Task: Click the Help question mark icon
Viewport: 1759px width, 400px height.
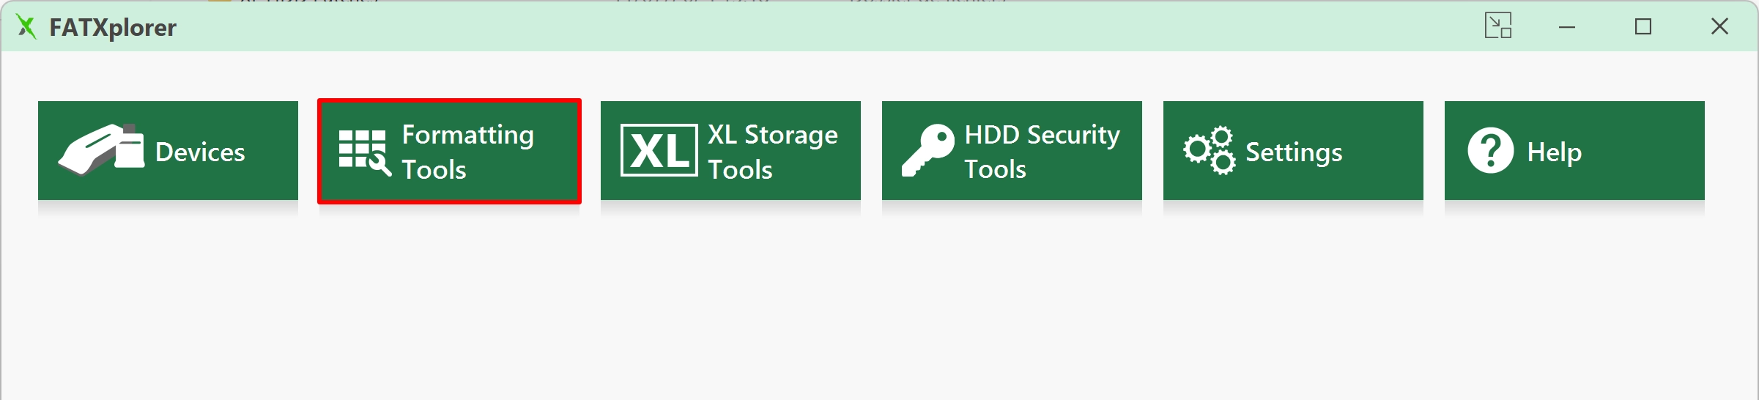Action: click(x=1491, y=150)
